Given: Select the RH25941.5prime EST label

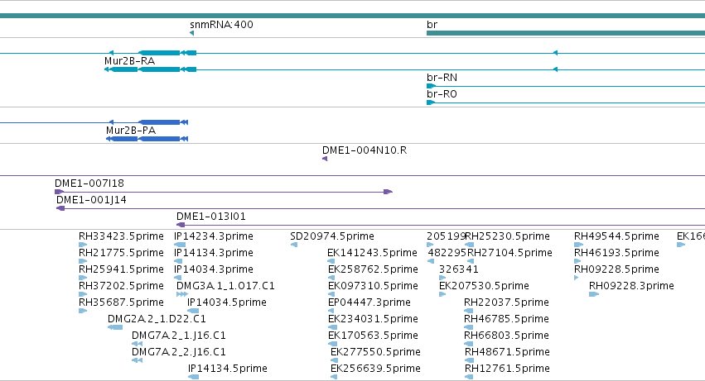Looking at the screenshot, I should (x=121, y=269).
